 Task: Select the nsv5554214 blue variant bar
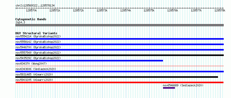(119, 39)
